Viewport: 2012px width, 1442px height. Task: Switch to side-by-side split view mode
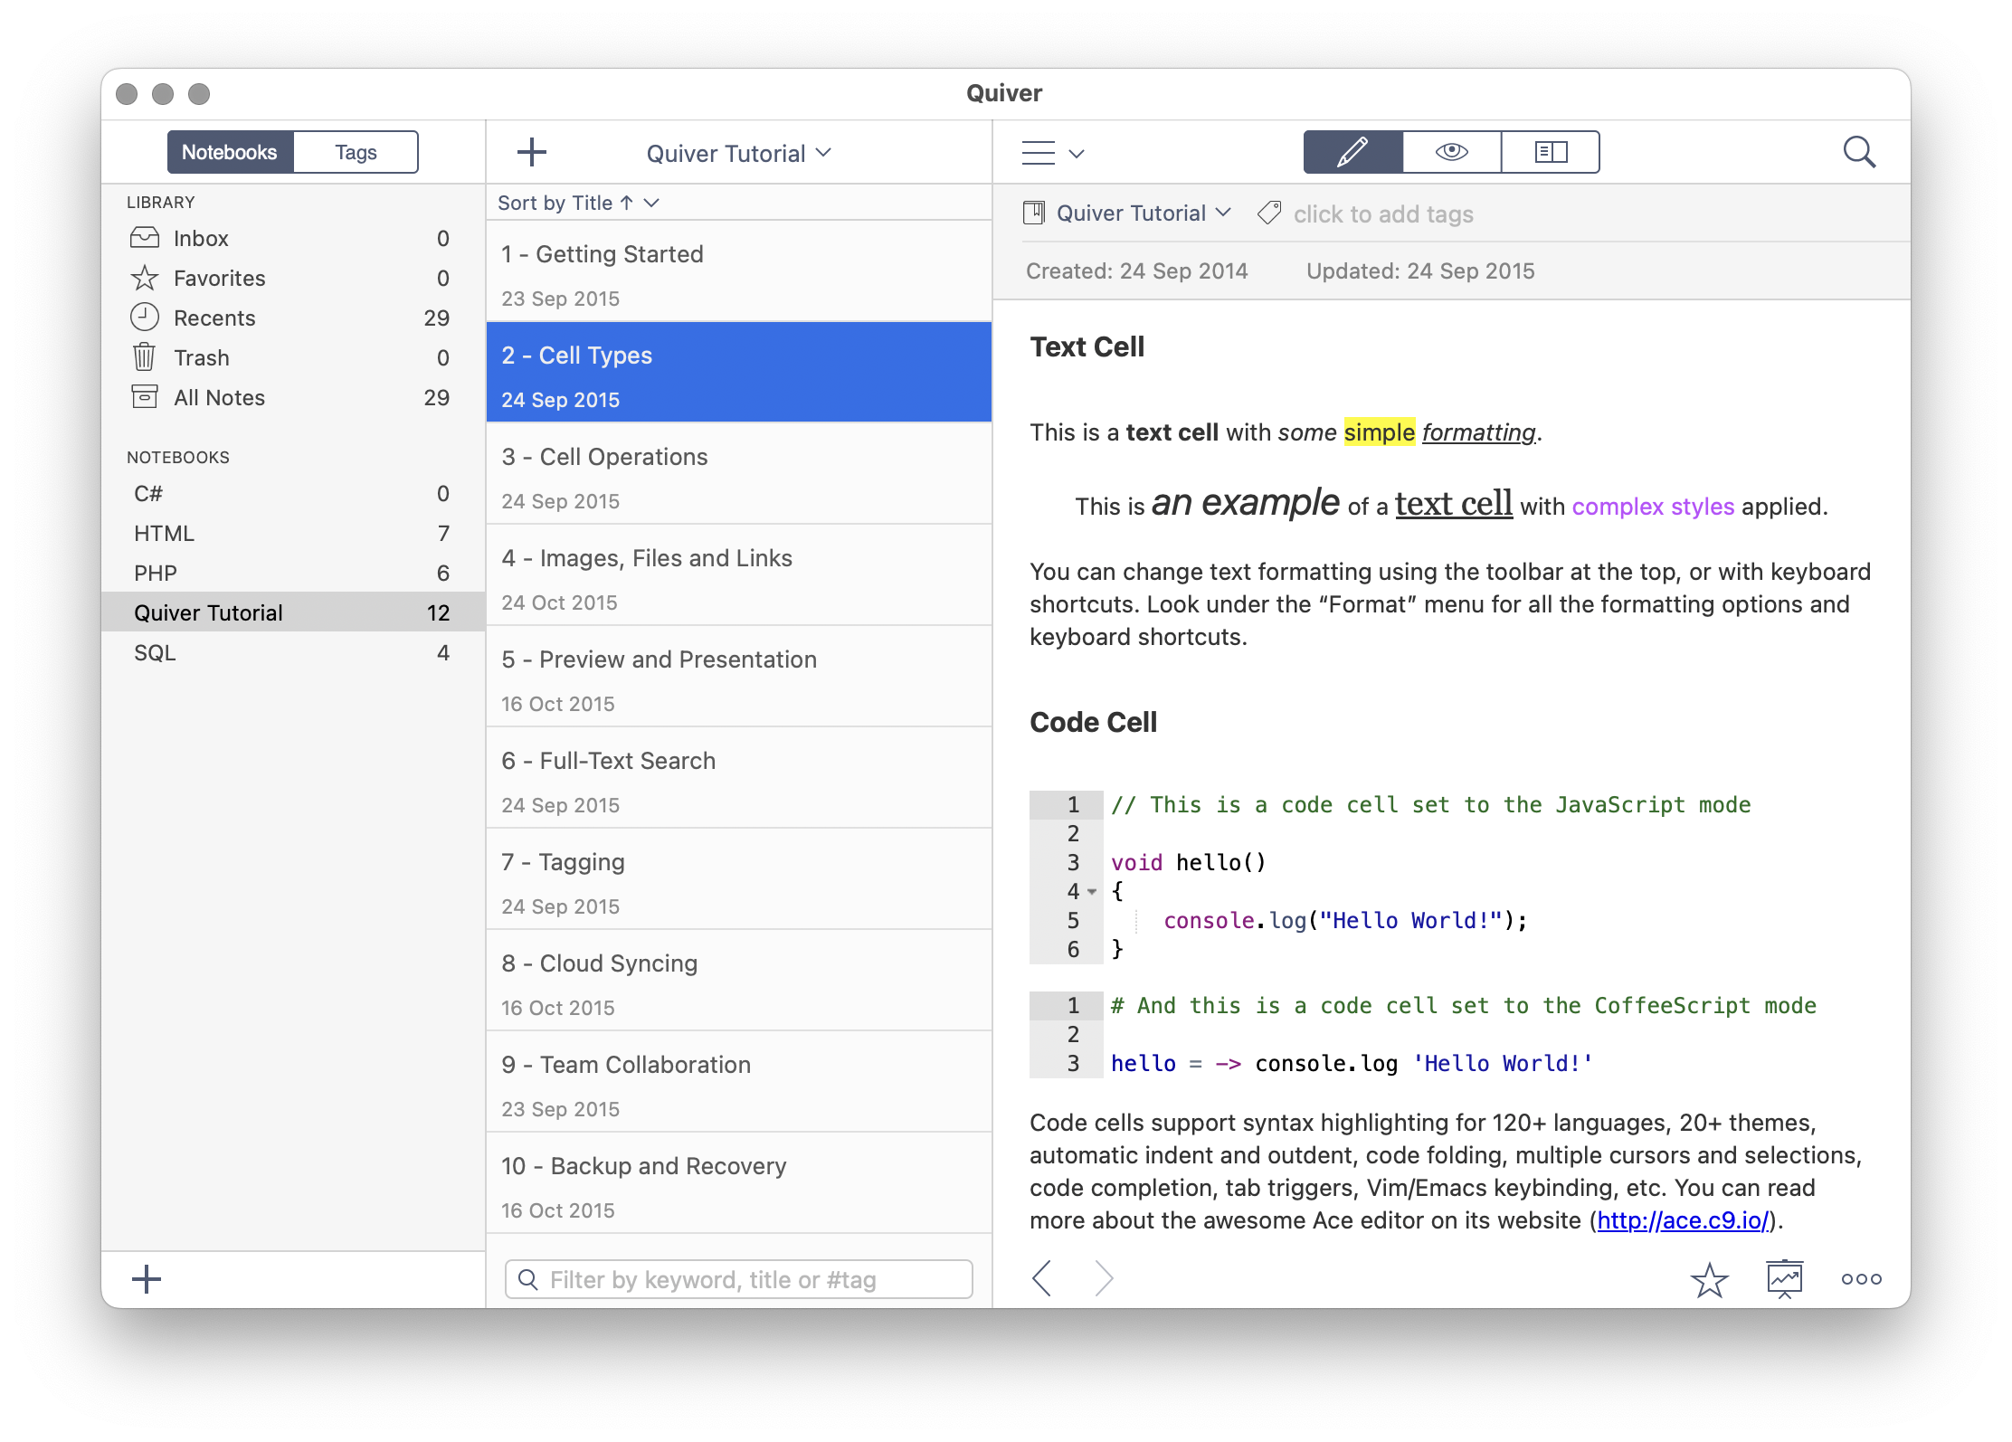click(x=1551, y=152)
